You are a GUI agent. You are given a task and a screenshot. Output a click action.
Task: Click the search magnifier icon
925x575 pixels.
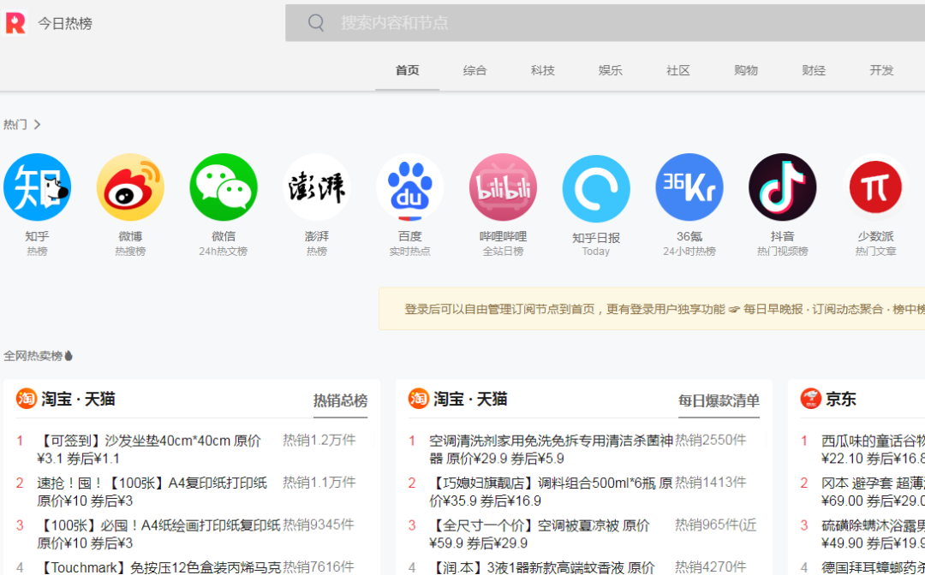point(316,23)
